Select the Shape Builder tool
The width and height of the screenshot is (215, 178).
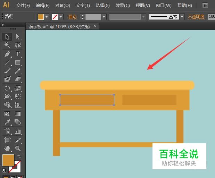coord(7,105)
